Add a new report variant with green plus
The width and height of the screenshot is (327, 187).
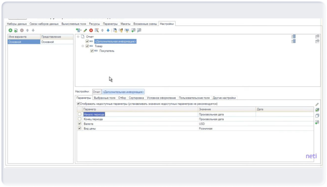point(10,30)
